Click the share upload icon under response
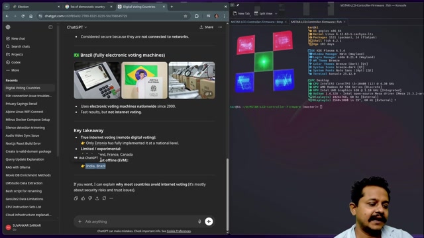 tap(97, 198)
